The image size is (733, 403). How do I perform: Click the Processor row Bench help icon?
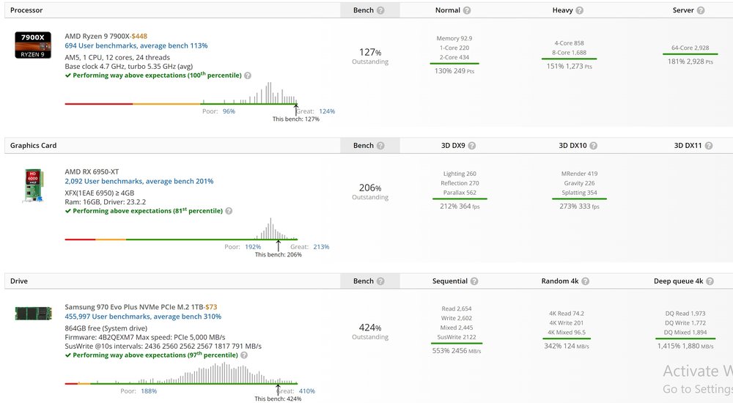(x=380, y=11)
